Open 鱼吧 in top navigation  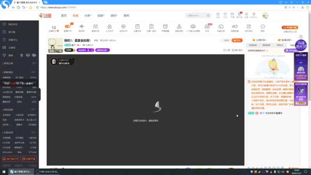point(126,16)
